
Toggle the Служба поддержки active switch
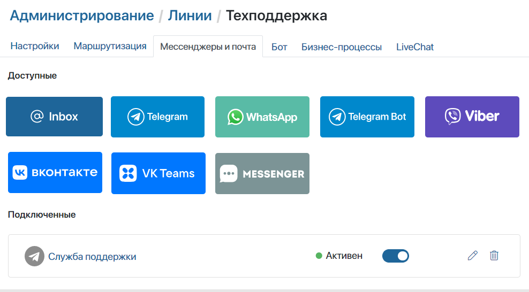pos(395,256)
